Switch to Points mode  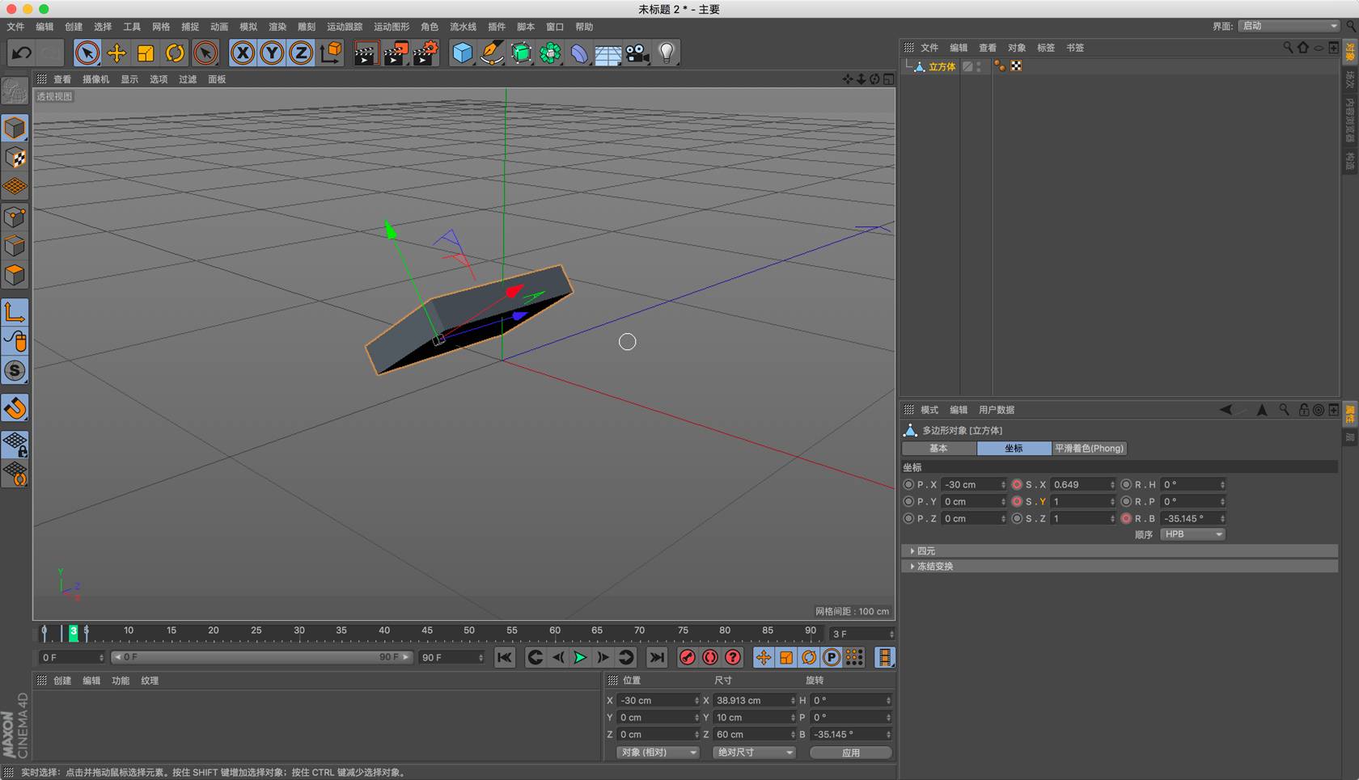click(15, 217)
